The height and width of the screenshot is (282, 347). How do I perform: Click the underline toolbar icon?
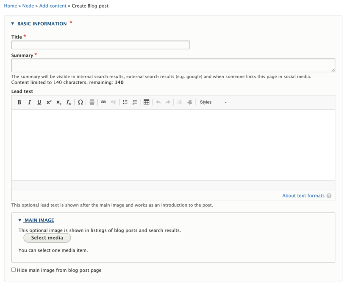point(39,102)
